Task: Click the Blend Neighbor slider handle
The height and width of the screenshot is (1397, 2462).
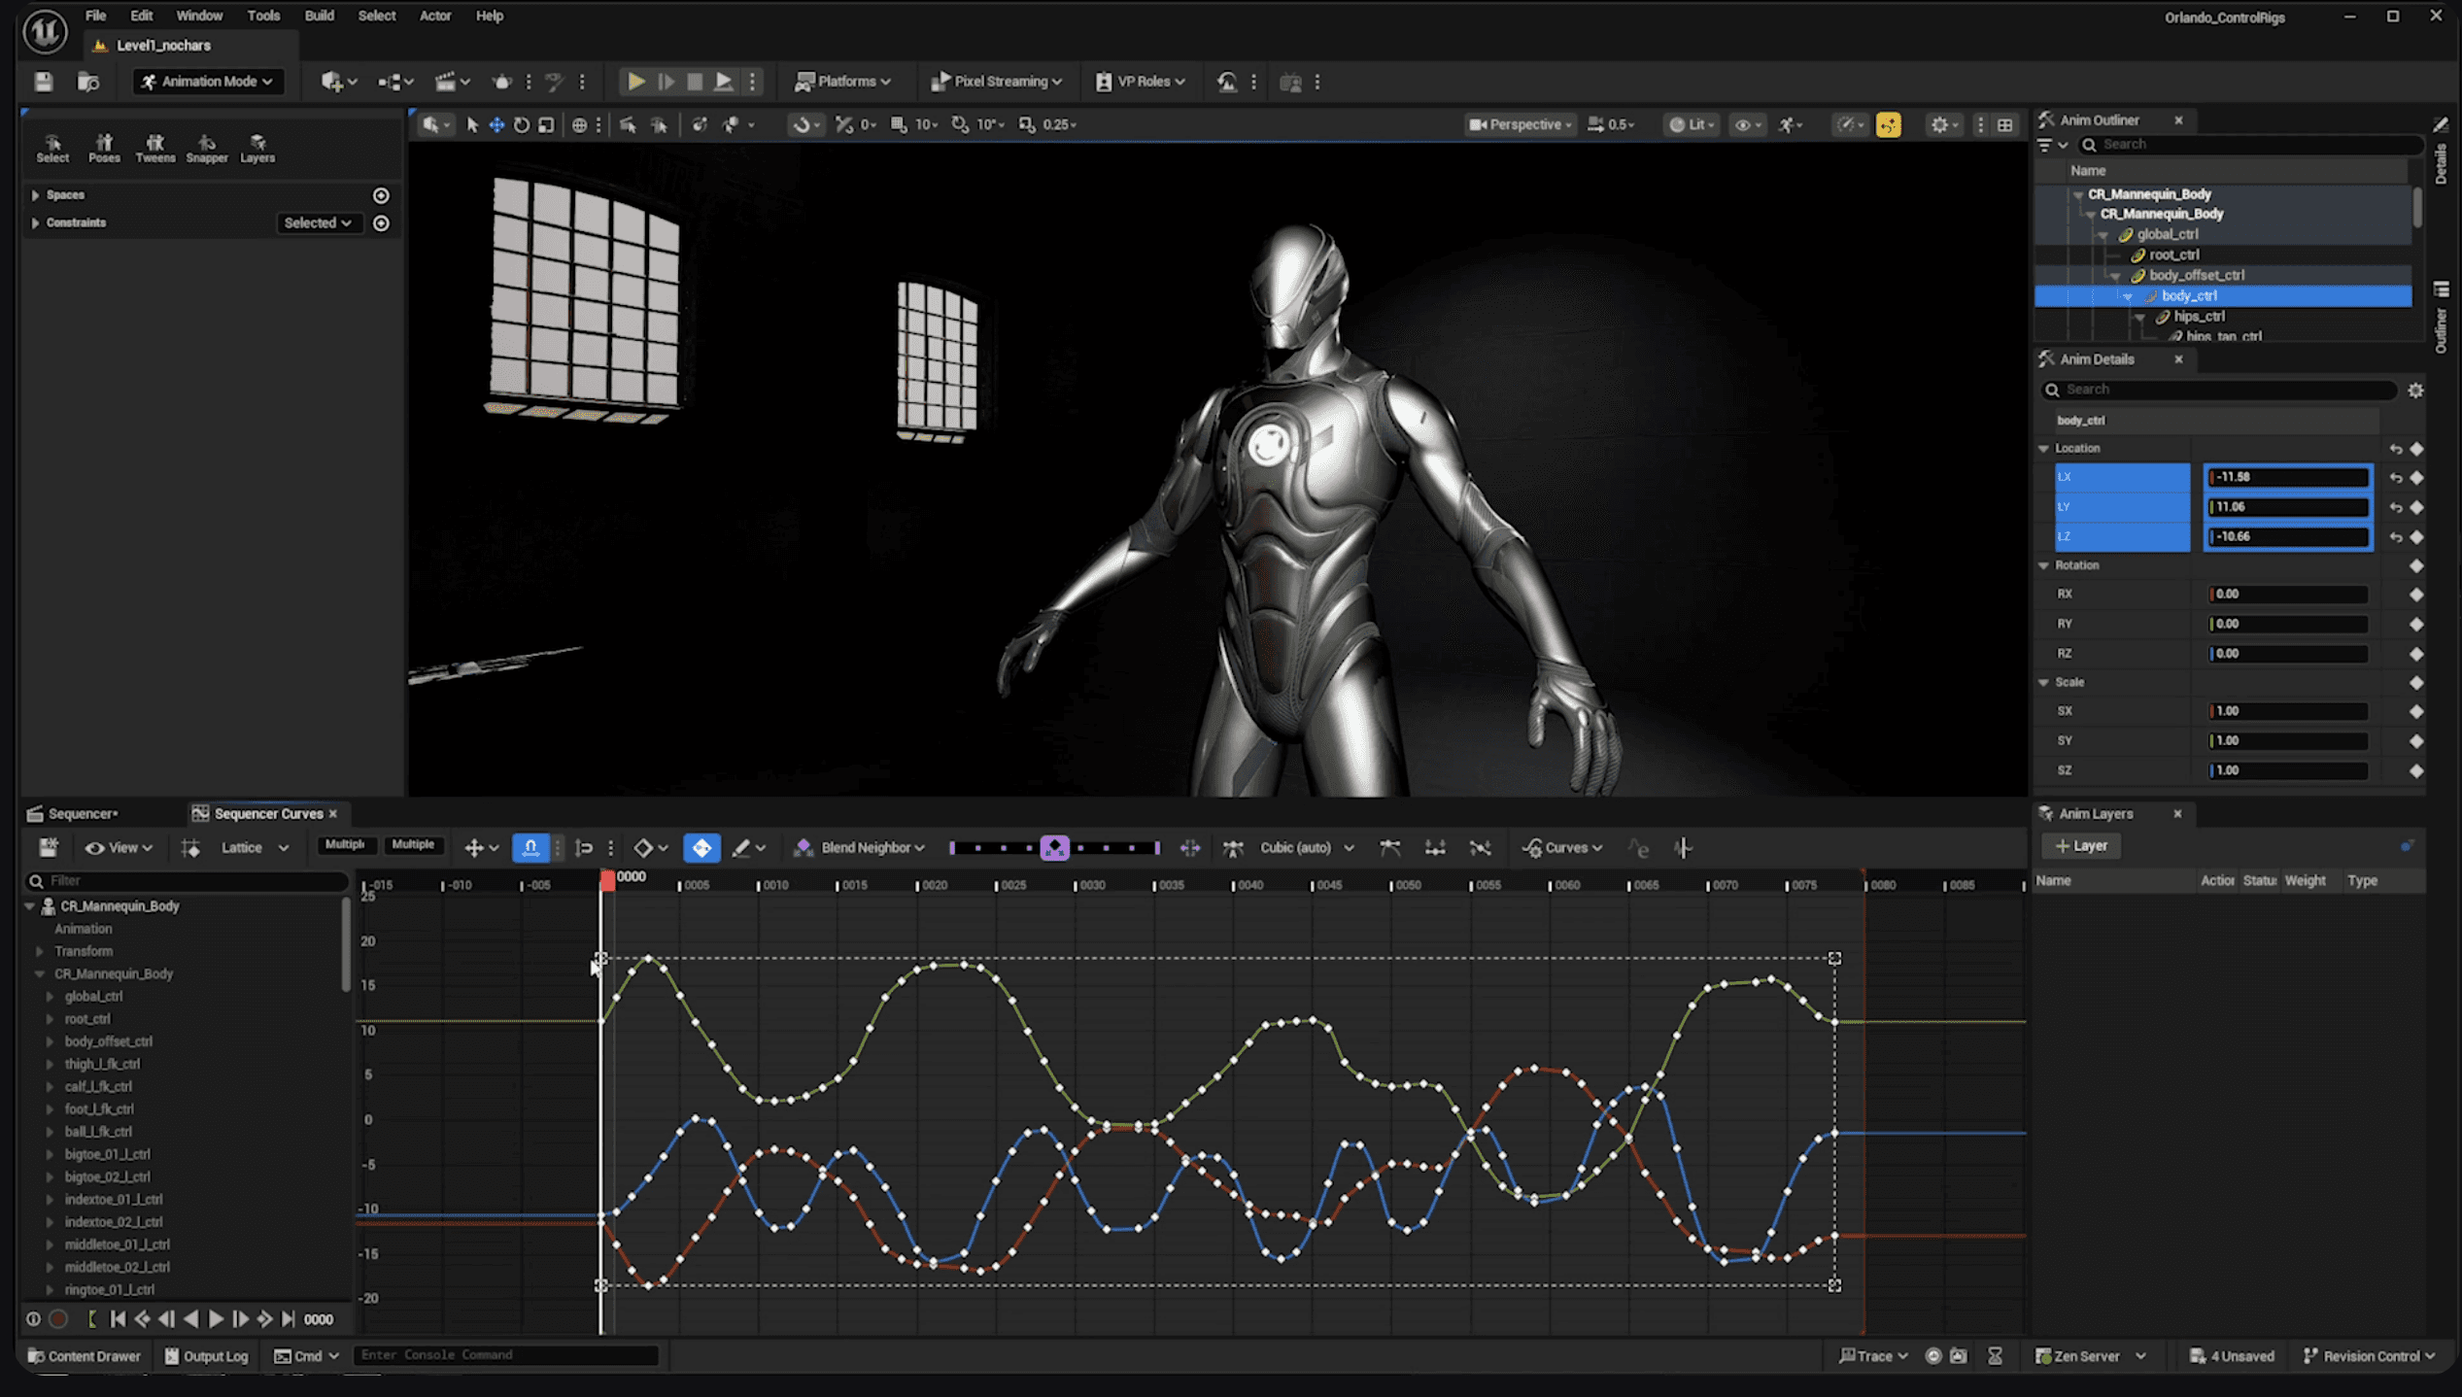Action: tap(1054, 848)
